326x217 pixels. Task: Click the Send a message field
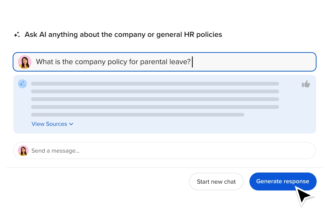pyautogui.click(x=109, y=151)
